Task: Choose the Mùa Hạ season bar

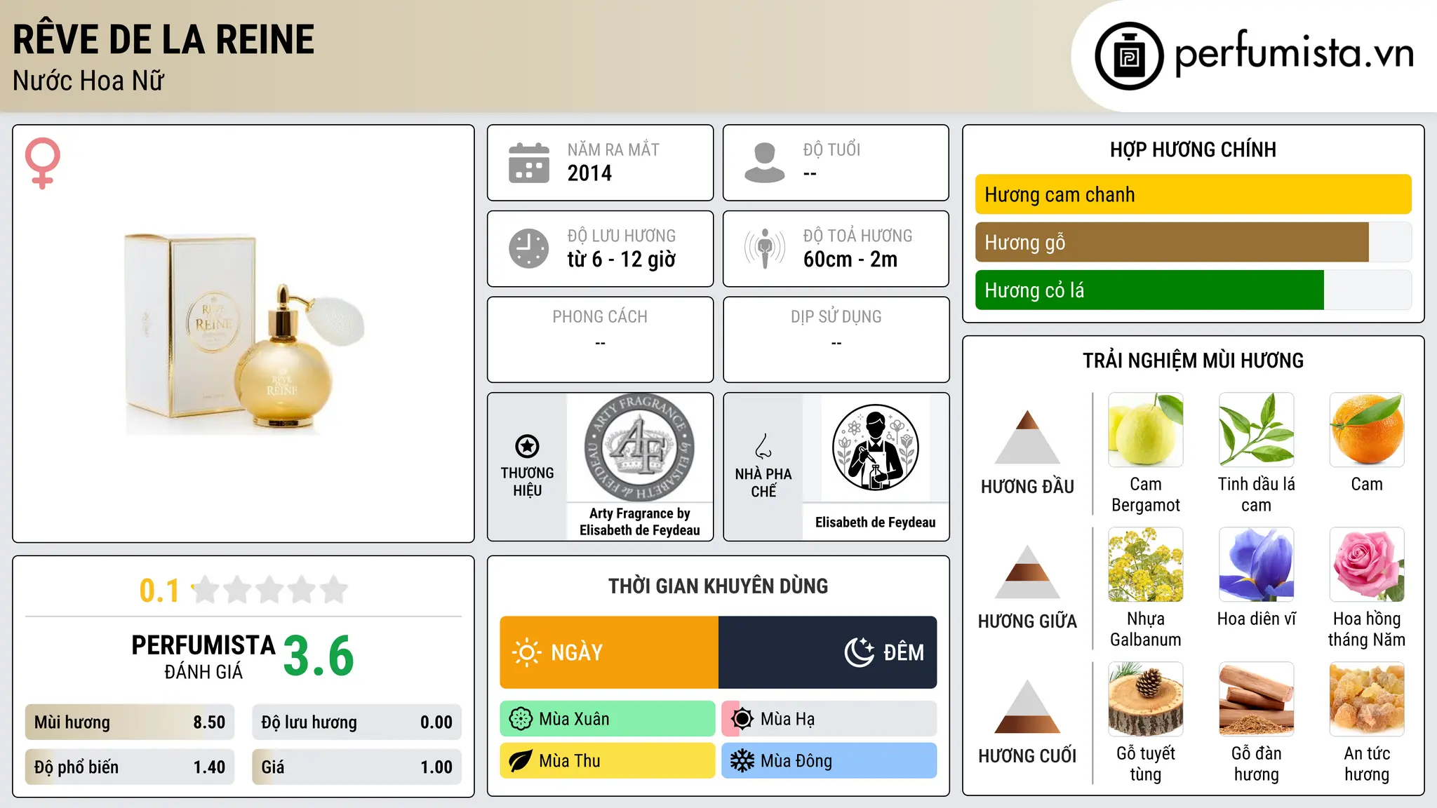Action: [x=829, y=719]
